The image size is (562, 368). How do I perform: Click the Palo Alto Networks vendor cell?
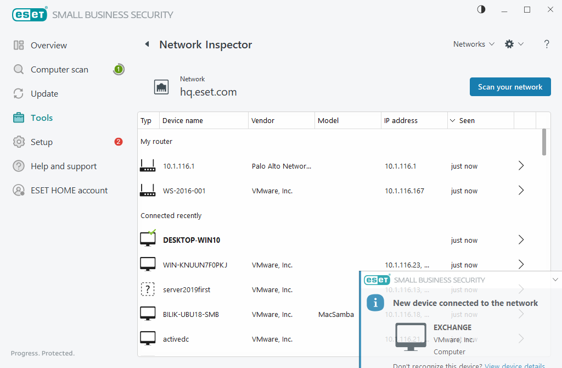(282, 166)
